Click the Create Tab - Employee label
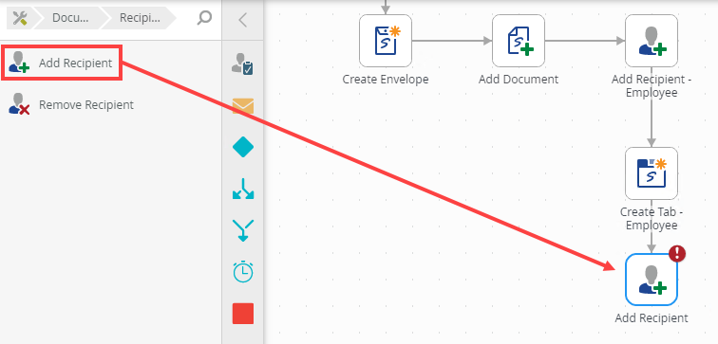The width and height of the screenshot is (718, 344). coord(652,218)
